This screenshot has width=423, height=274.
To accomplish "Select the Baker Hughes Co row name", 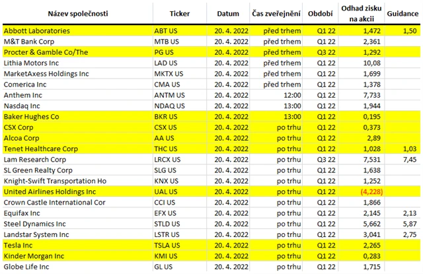I will [32, 116].
